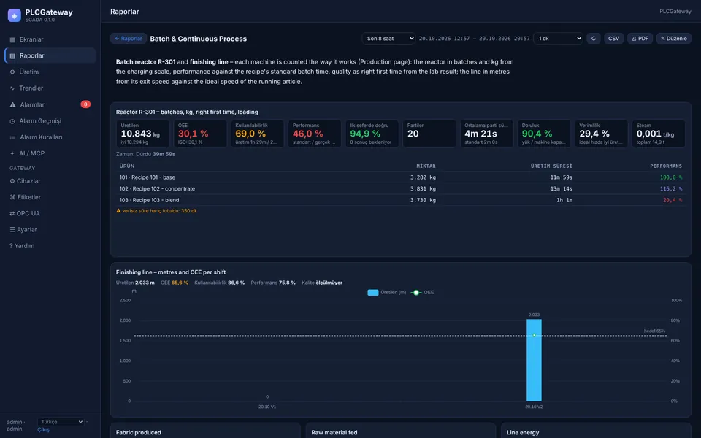The image size is (701, 438).
Task: Open Ekranlar from the sidebar
Action: click(x=50, y=39)
